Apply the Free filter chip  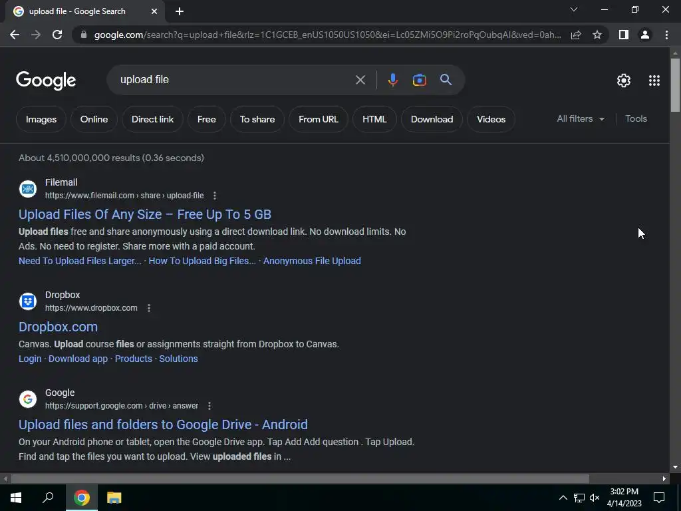206,119
